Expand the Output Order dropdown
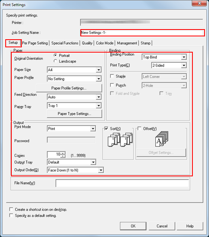Image resolution: width=209 pixels, height=237 pixels. [101, 170]
